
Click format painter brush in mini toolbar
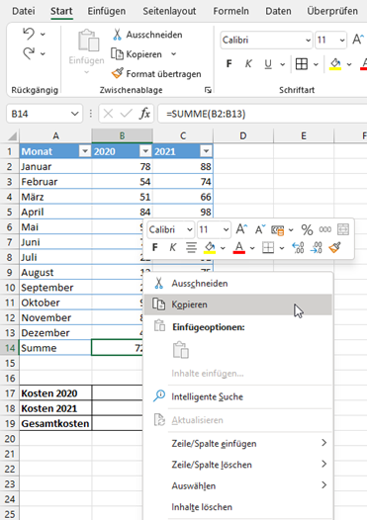334,247
